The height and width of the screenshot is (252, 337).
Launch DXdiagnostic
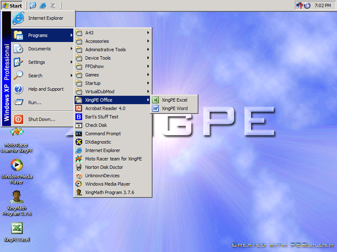point(112,142)
